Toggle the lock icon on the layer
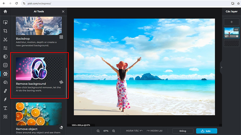 237,36
